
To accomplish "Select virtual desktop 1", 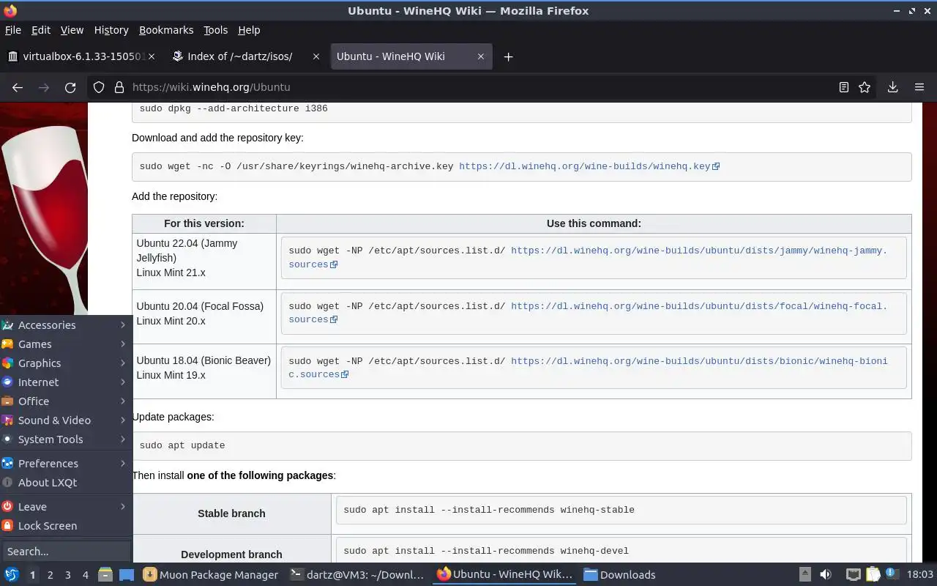I will (x=32, y=575).
